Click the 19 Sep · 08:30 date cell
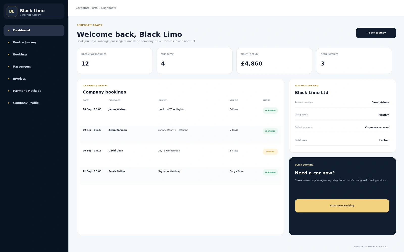Screen dimensions: 404x252 [x=92, y=130]
